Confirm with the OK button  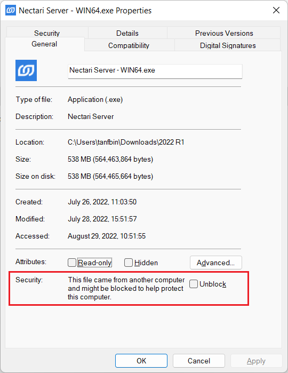(141, 361)
